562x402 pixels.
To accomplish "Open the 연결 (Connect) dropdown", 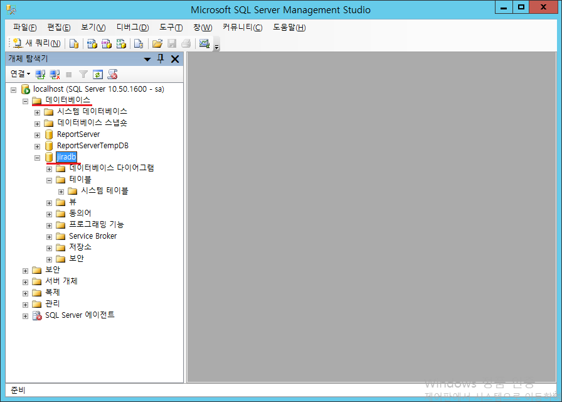I will point(19,74).
